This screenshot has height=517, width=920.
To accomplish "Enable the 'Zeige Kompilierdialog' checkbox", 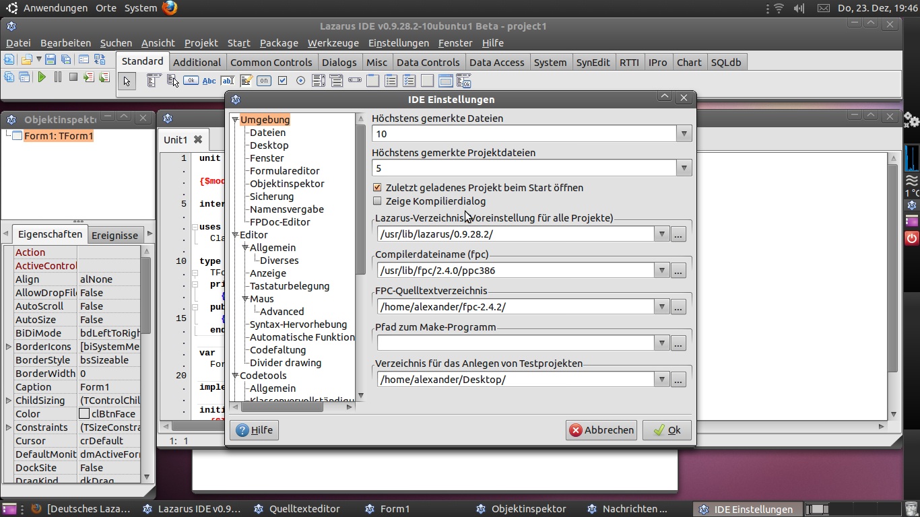I will pyautogui.click(x=377, y=201).
